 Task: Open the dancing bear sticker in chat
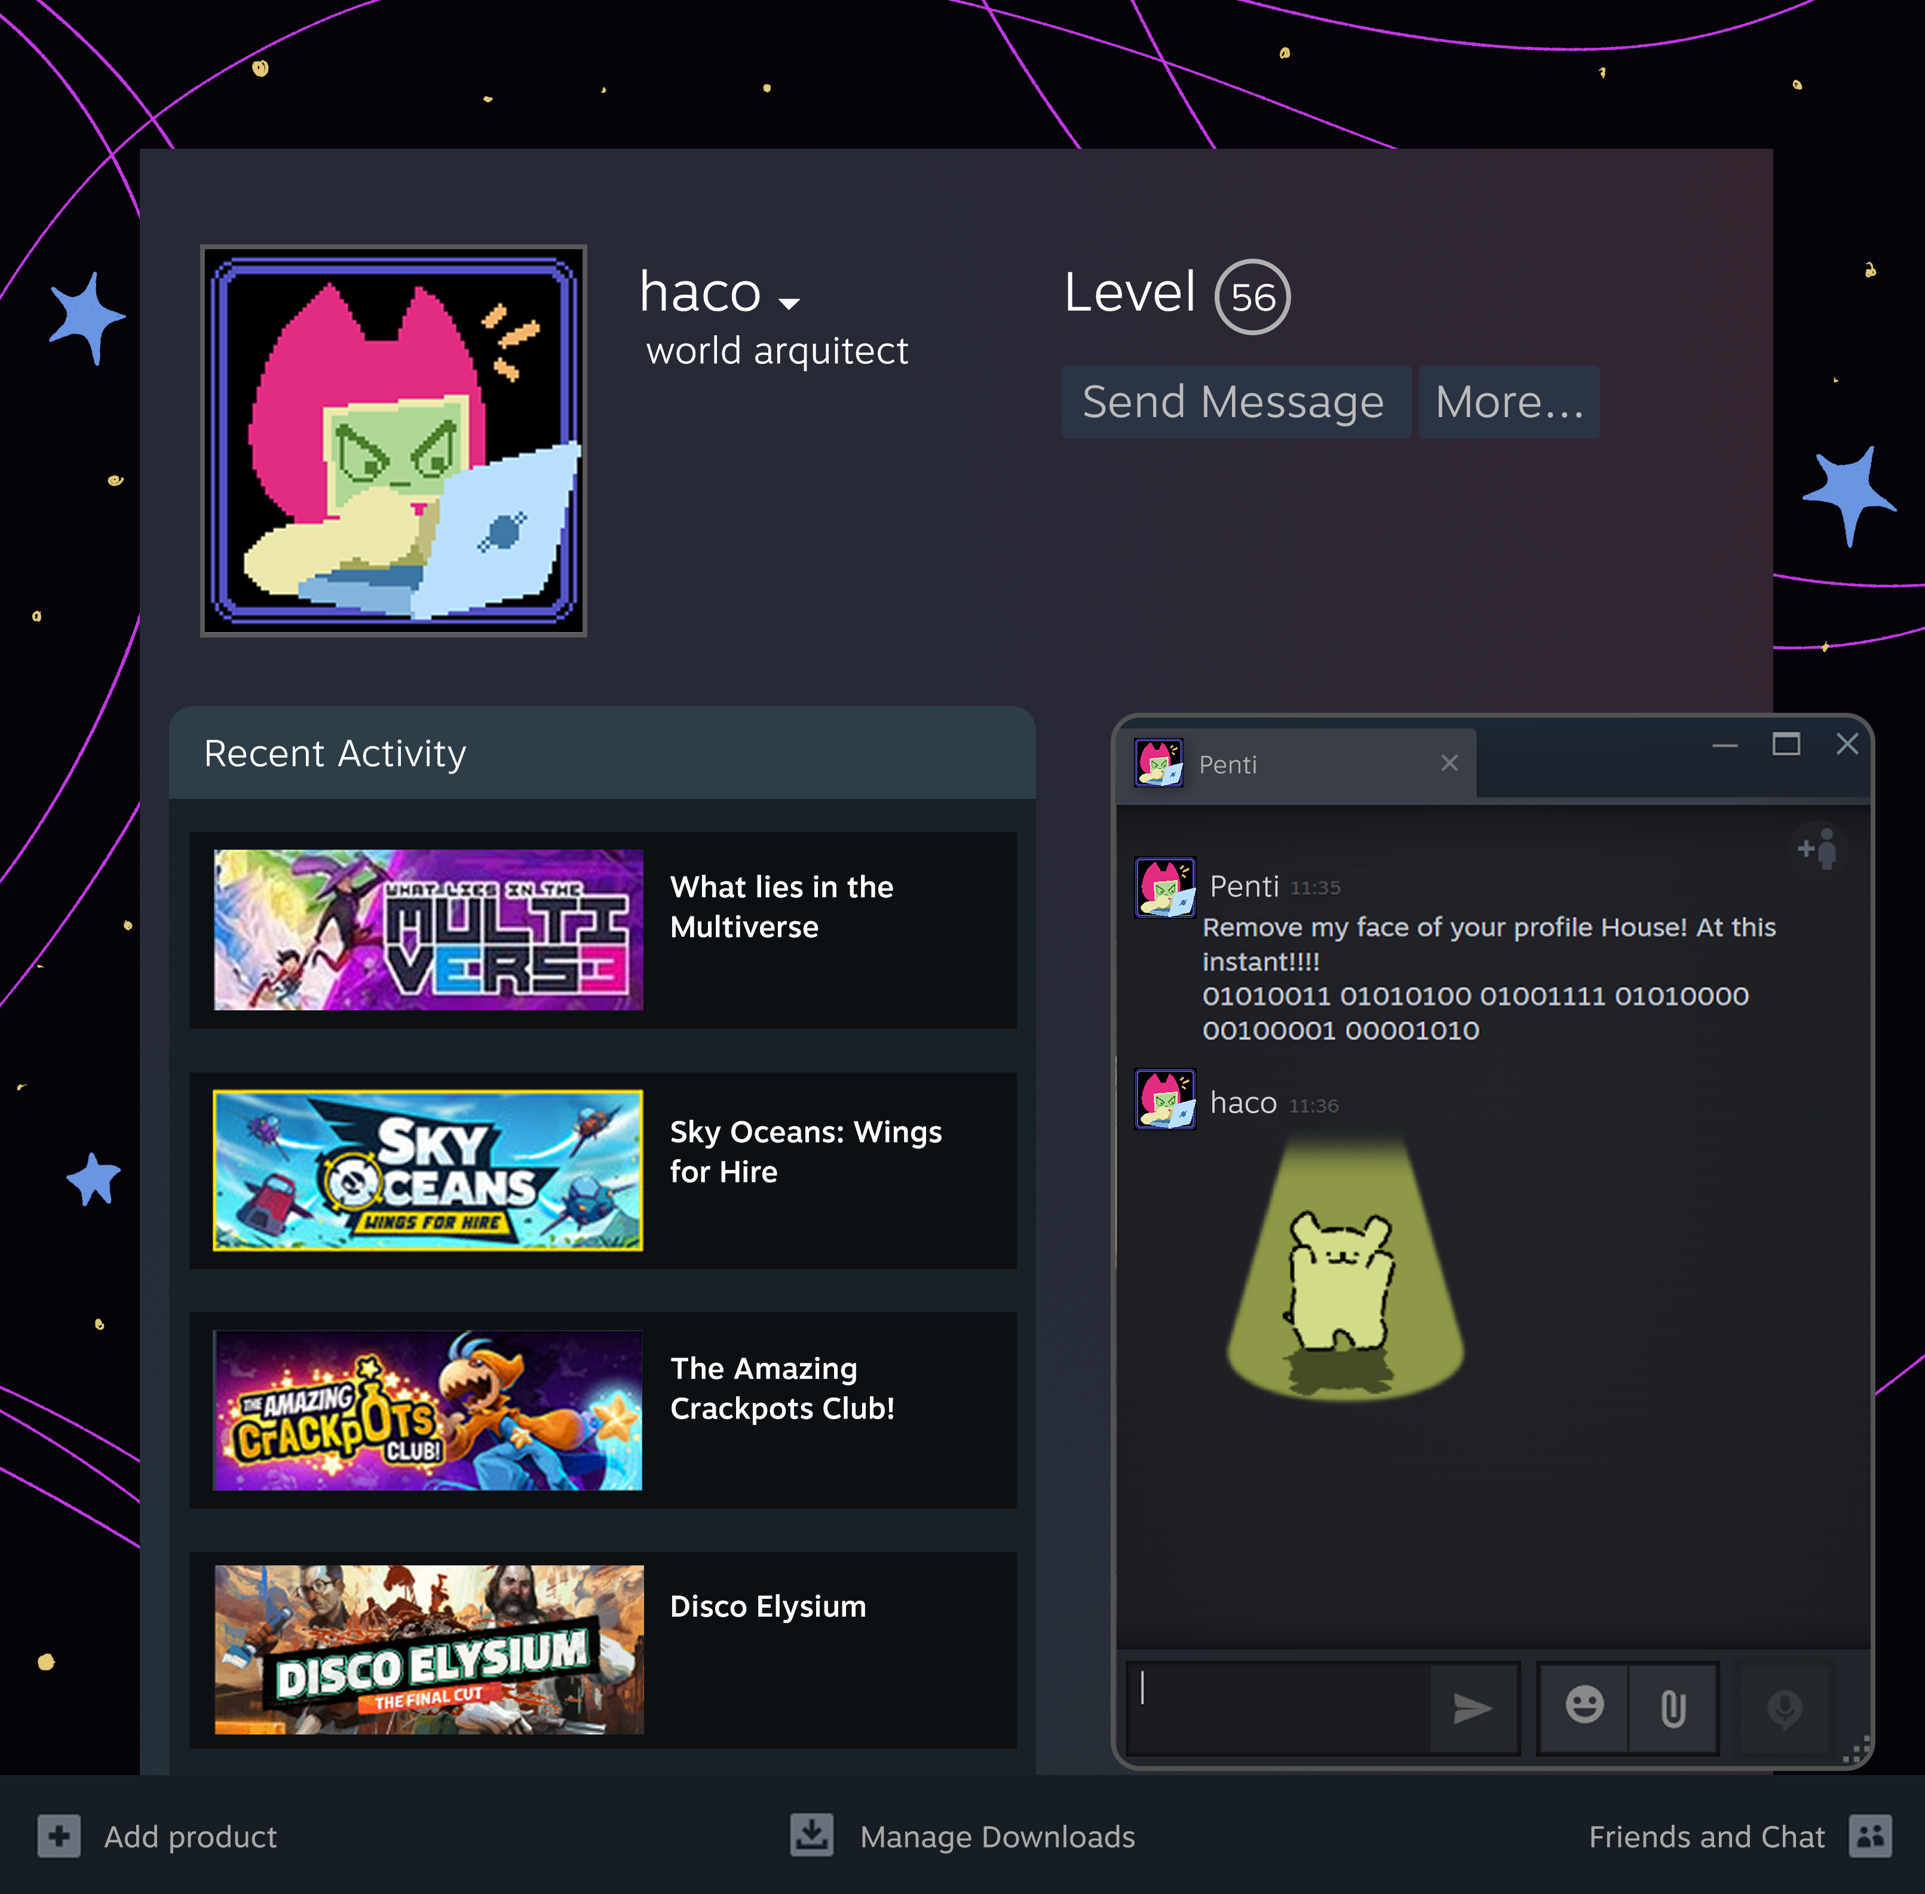coord(1345,1268)
